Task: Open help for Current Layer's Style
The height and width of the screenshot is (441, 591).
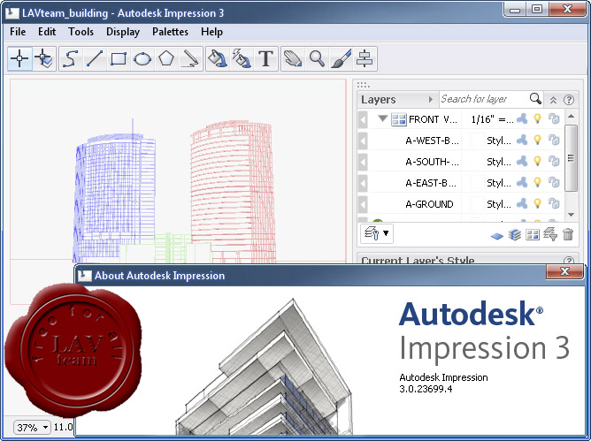Action: coord(569,261)
